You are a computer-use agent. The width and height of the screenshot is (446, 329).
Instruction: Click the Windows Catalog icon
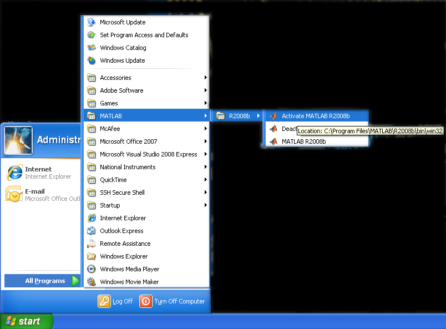pyautogui.click(x=92, y=48)
